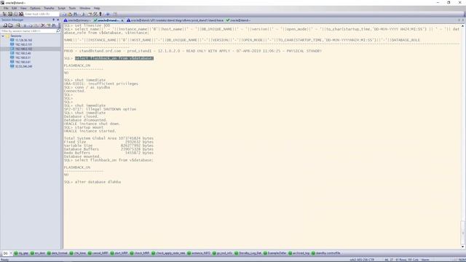Click the Help icon in toolbar

point(108,14)
